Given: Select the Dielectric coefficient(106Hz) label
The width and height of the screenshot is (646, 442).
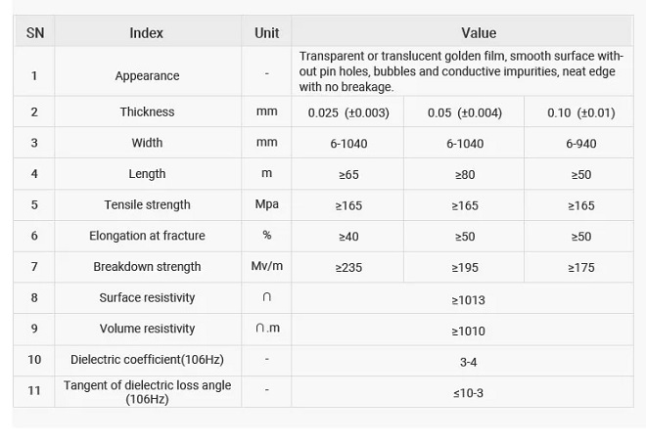Looking at the screenshot, I should pyautogui.click(x=147, y=359).
